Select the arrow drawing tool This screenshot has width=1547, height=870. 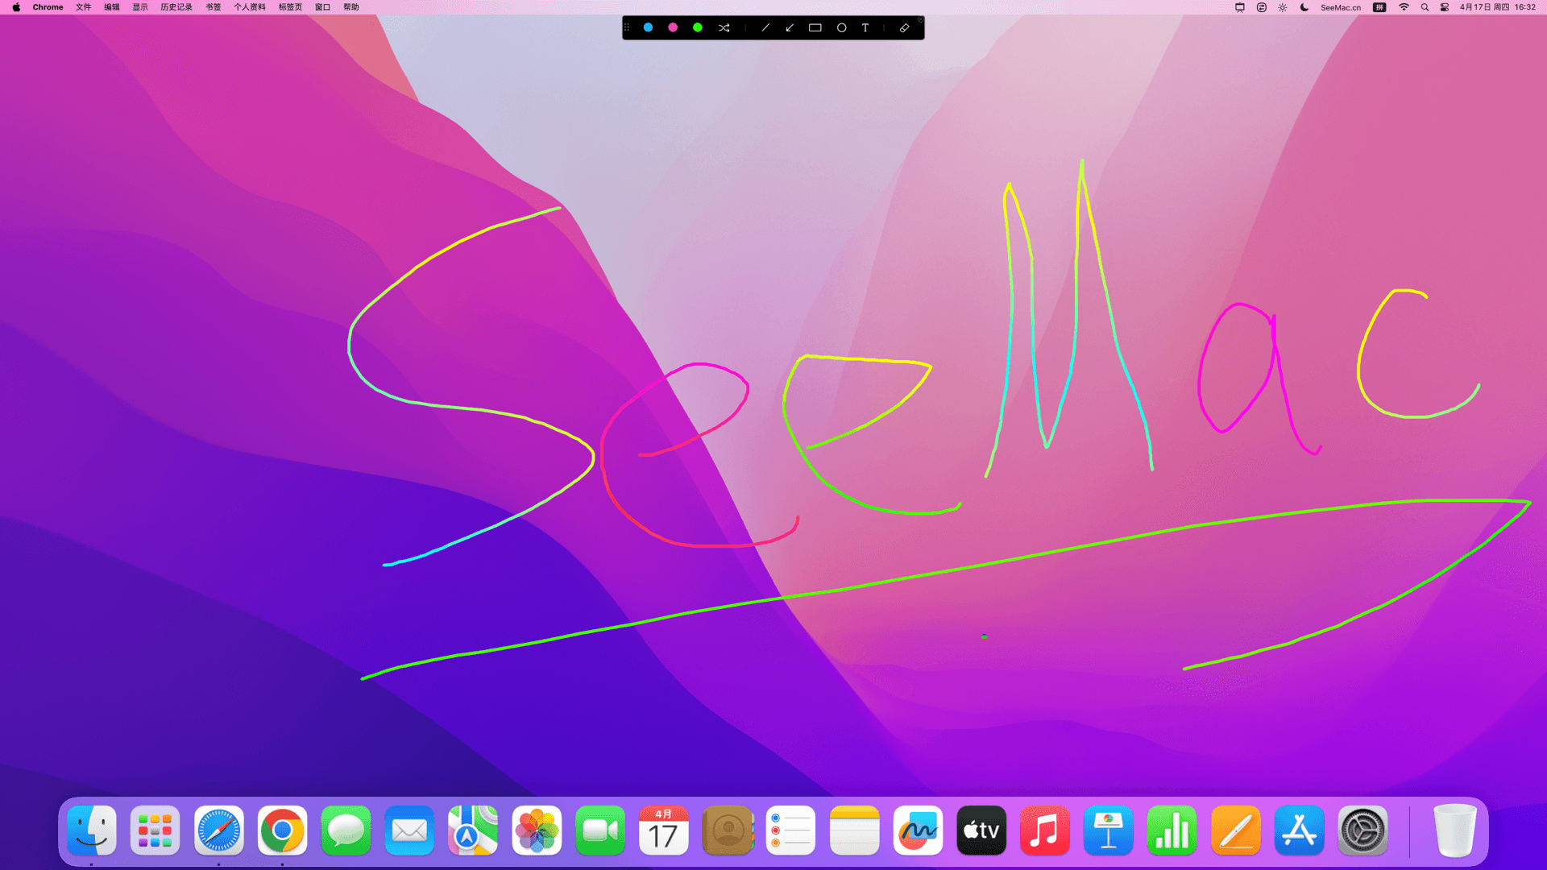790,27
